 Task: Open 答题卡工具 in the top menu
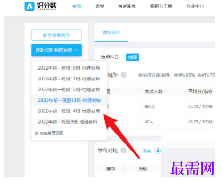[161, 6]
